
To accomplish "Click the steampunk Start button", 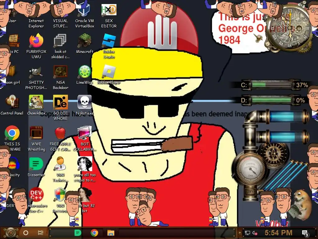I will (x=10, y=233).
